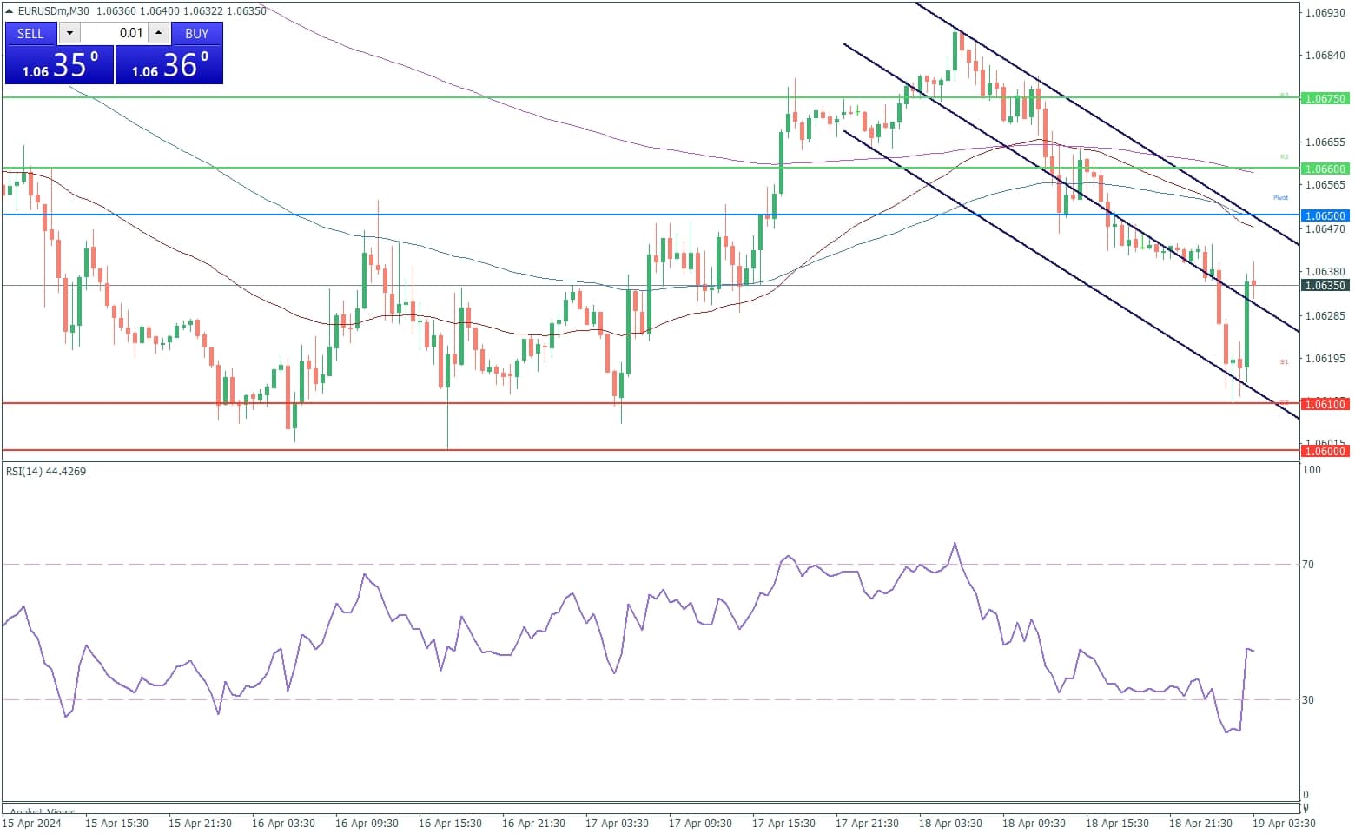Click the 15 Apr 2024 date label

point(32,824)
